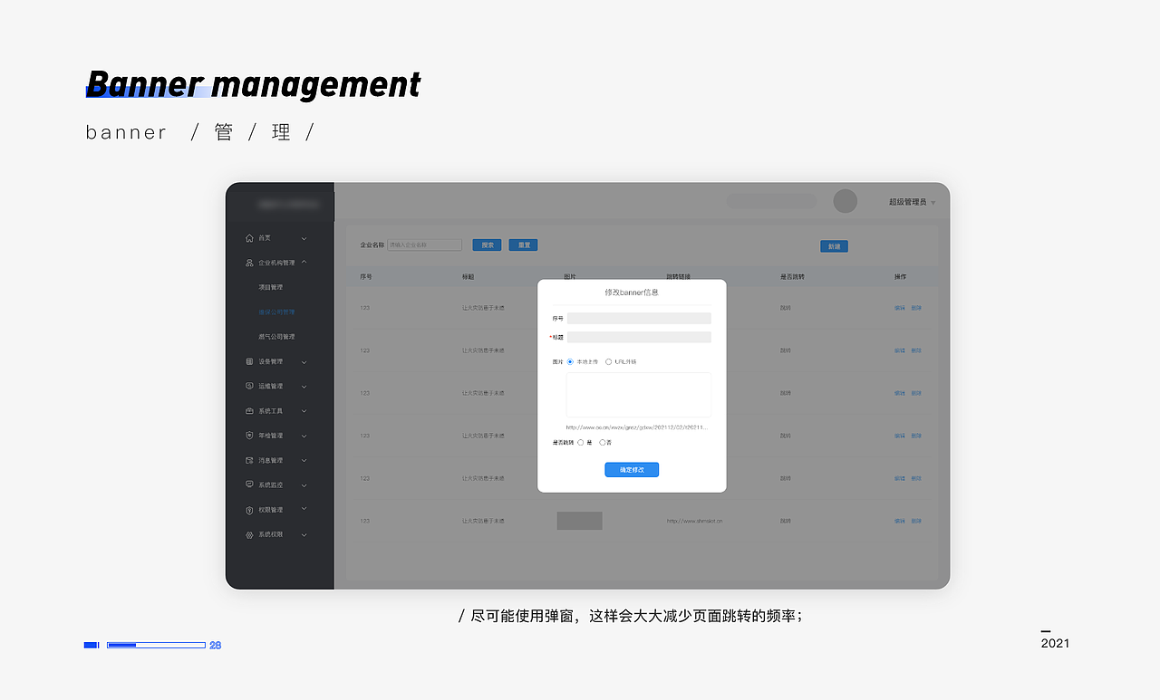Image resolution: width=1160 pixels, height=700 pixels.
Task: Click the round user avatar
Action: [845, 201]
